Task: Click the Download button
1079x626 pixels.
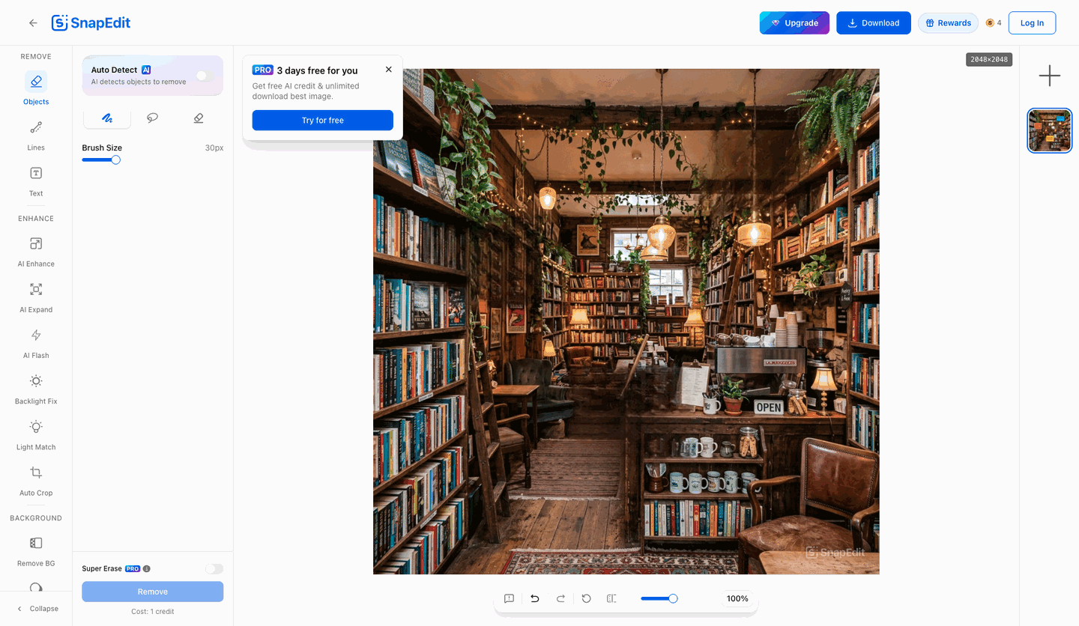Action: click(x=874, y=23)
